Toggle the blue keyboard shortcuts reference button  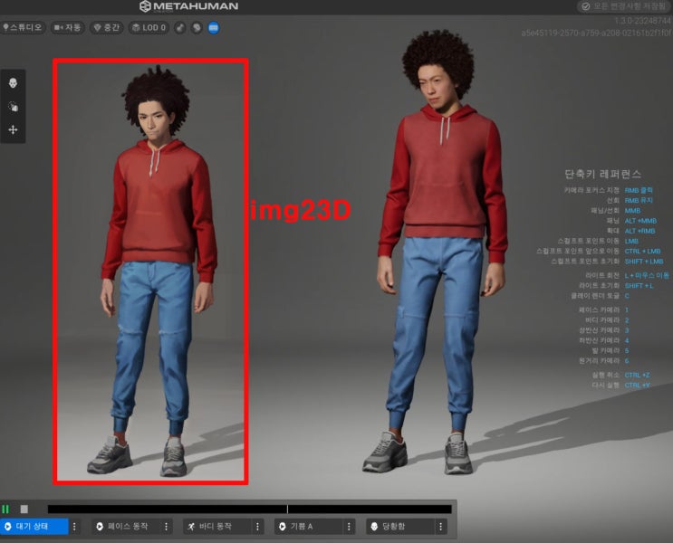[x=214, y=28]
